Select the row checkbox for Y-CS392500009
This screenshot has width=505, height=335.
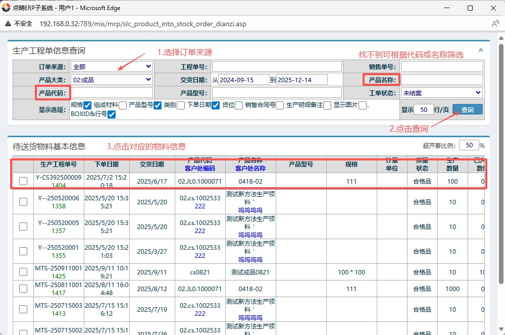click(x=23, y=182)
